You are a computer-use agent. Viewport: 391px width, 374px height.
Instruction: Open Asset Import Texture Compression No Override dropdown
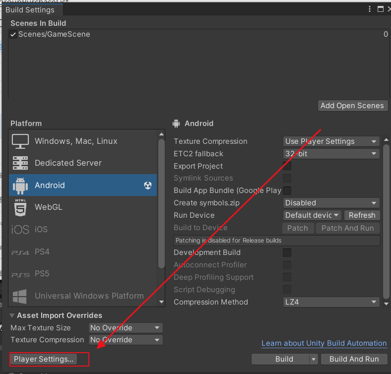(x=126, y=340)
